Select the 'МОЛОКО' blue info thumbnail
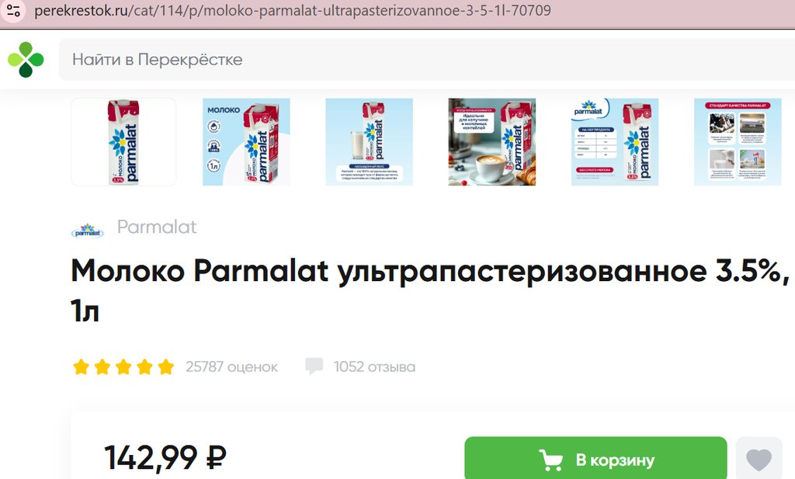Image resolution: width=795 pixels, height=479 pixels. [x=246, y=142]
